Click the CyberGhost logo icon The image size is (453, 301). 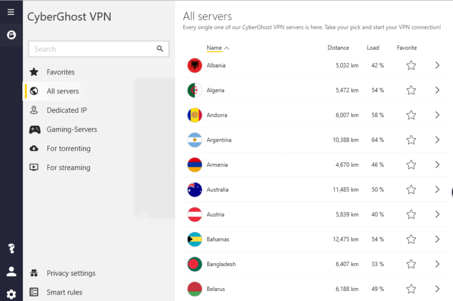11,35
